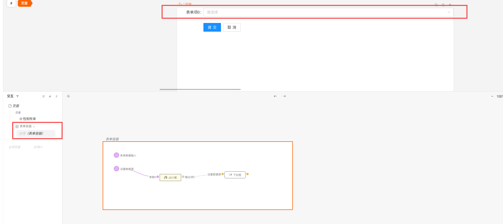Image resolution: width=503 pixels, height=224 pixels.
Task: Open the 表单项0 请选择 dropdown
Action: pyautogui.click(x=328, y=12)
